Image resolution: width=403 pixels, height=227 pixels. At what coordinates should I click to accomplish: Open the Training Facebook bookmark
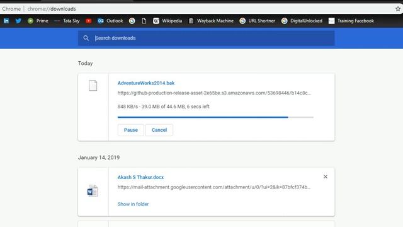[351, 21]
